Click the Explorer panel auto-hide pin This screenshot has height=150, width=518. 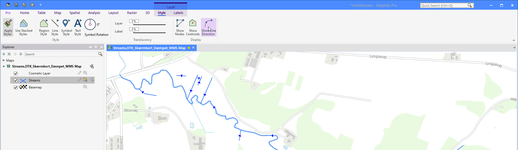tap(96, 47)
